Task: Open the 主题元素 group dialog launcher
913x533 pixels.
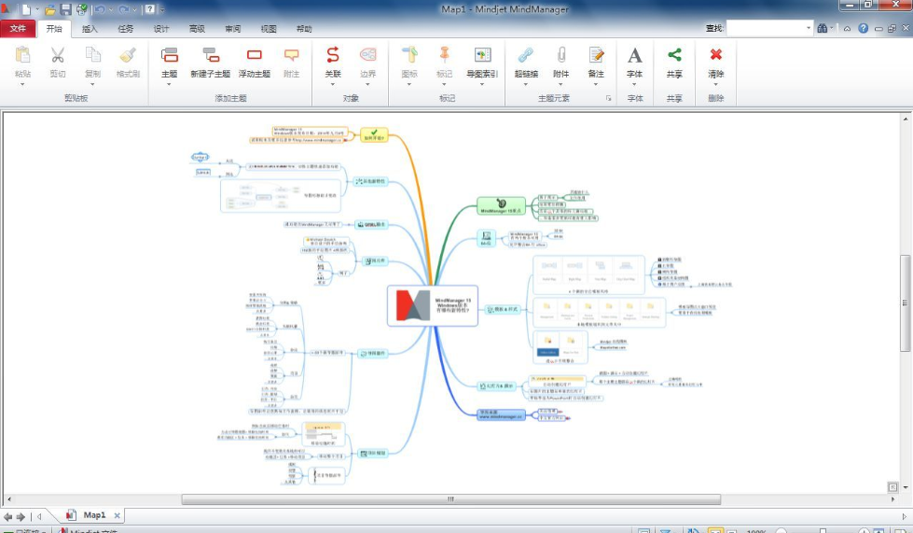Action: pos(608,98)
